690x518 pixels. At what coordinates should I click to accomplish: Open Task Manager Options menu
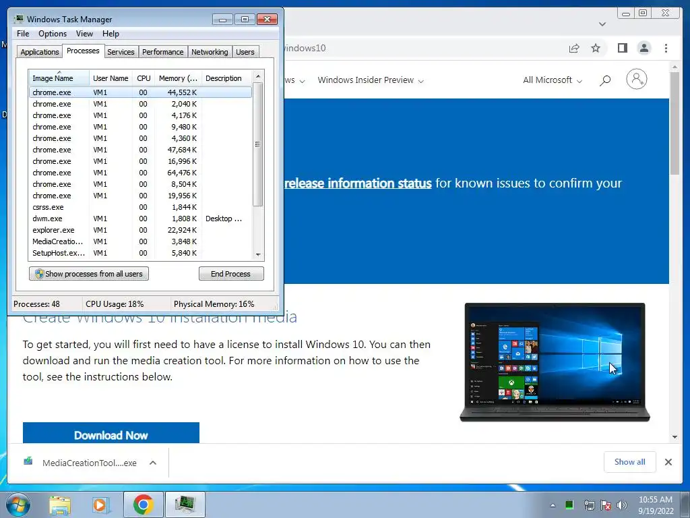(x=53, y=34)
